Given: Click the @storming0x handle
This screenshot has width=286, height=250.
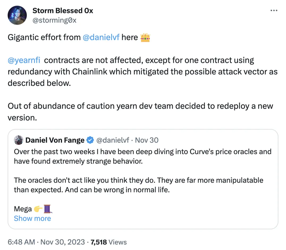Looking at the screenshot, I should point(54,20).
